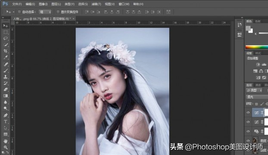This screenshot has width=268, height=155.
Task: Add a Color Balance adjustment
Action: 261,71
